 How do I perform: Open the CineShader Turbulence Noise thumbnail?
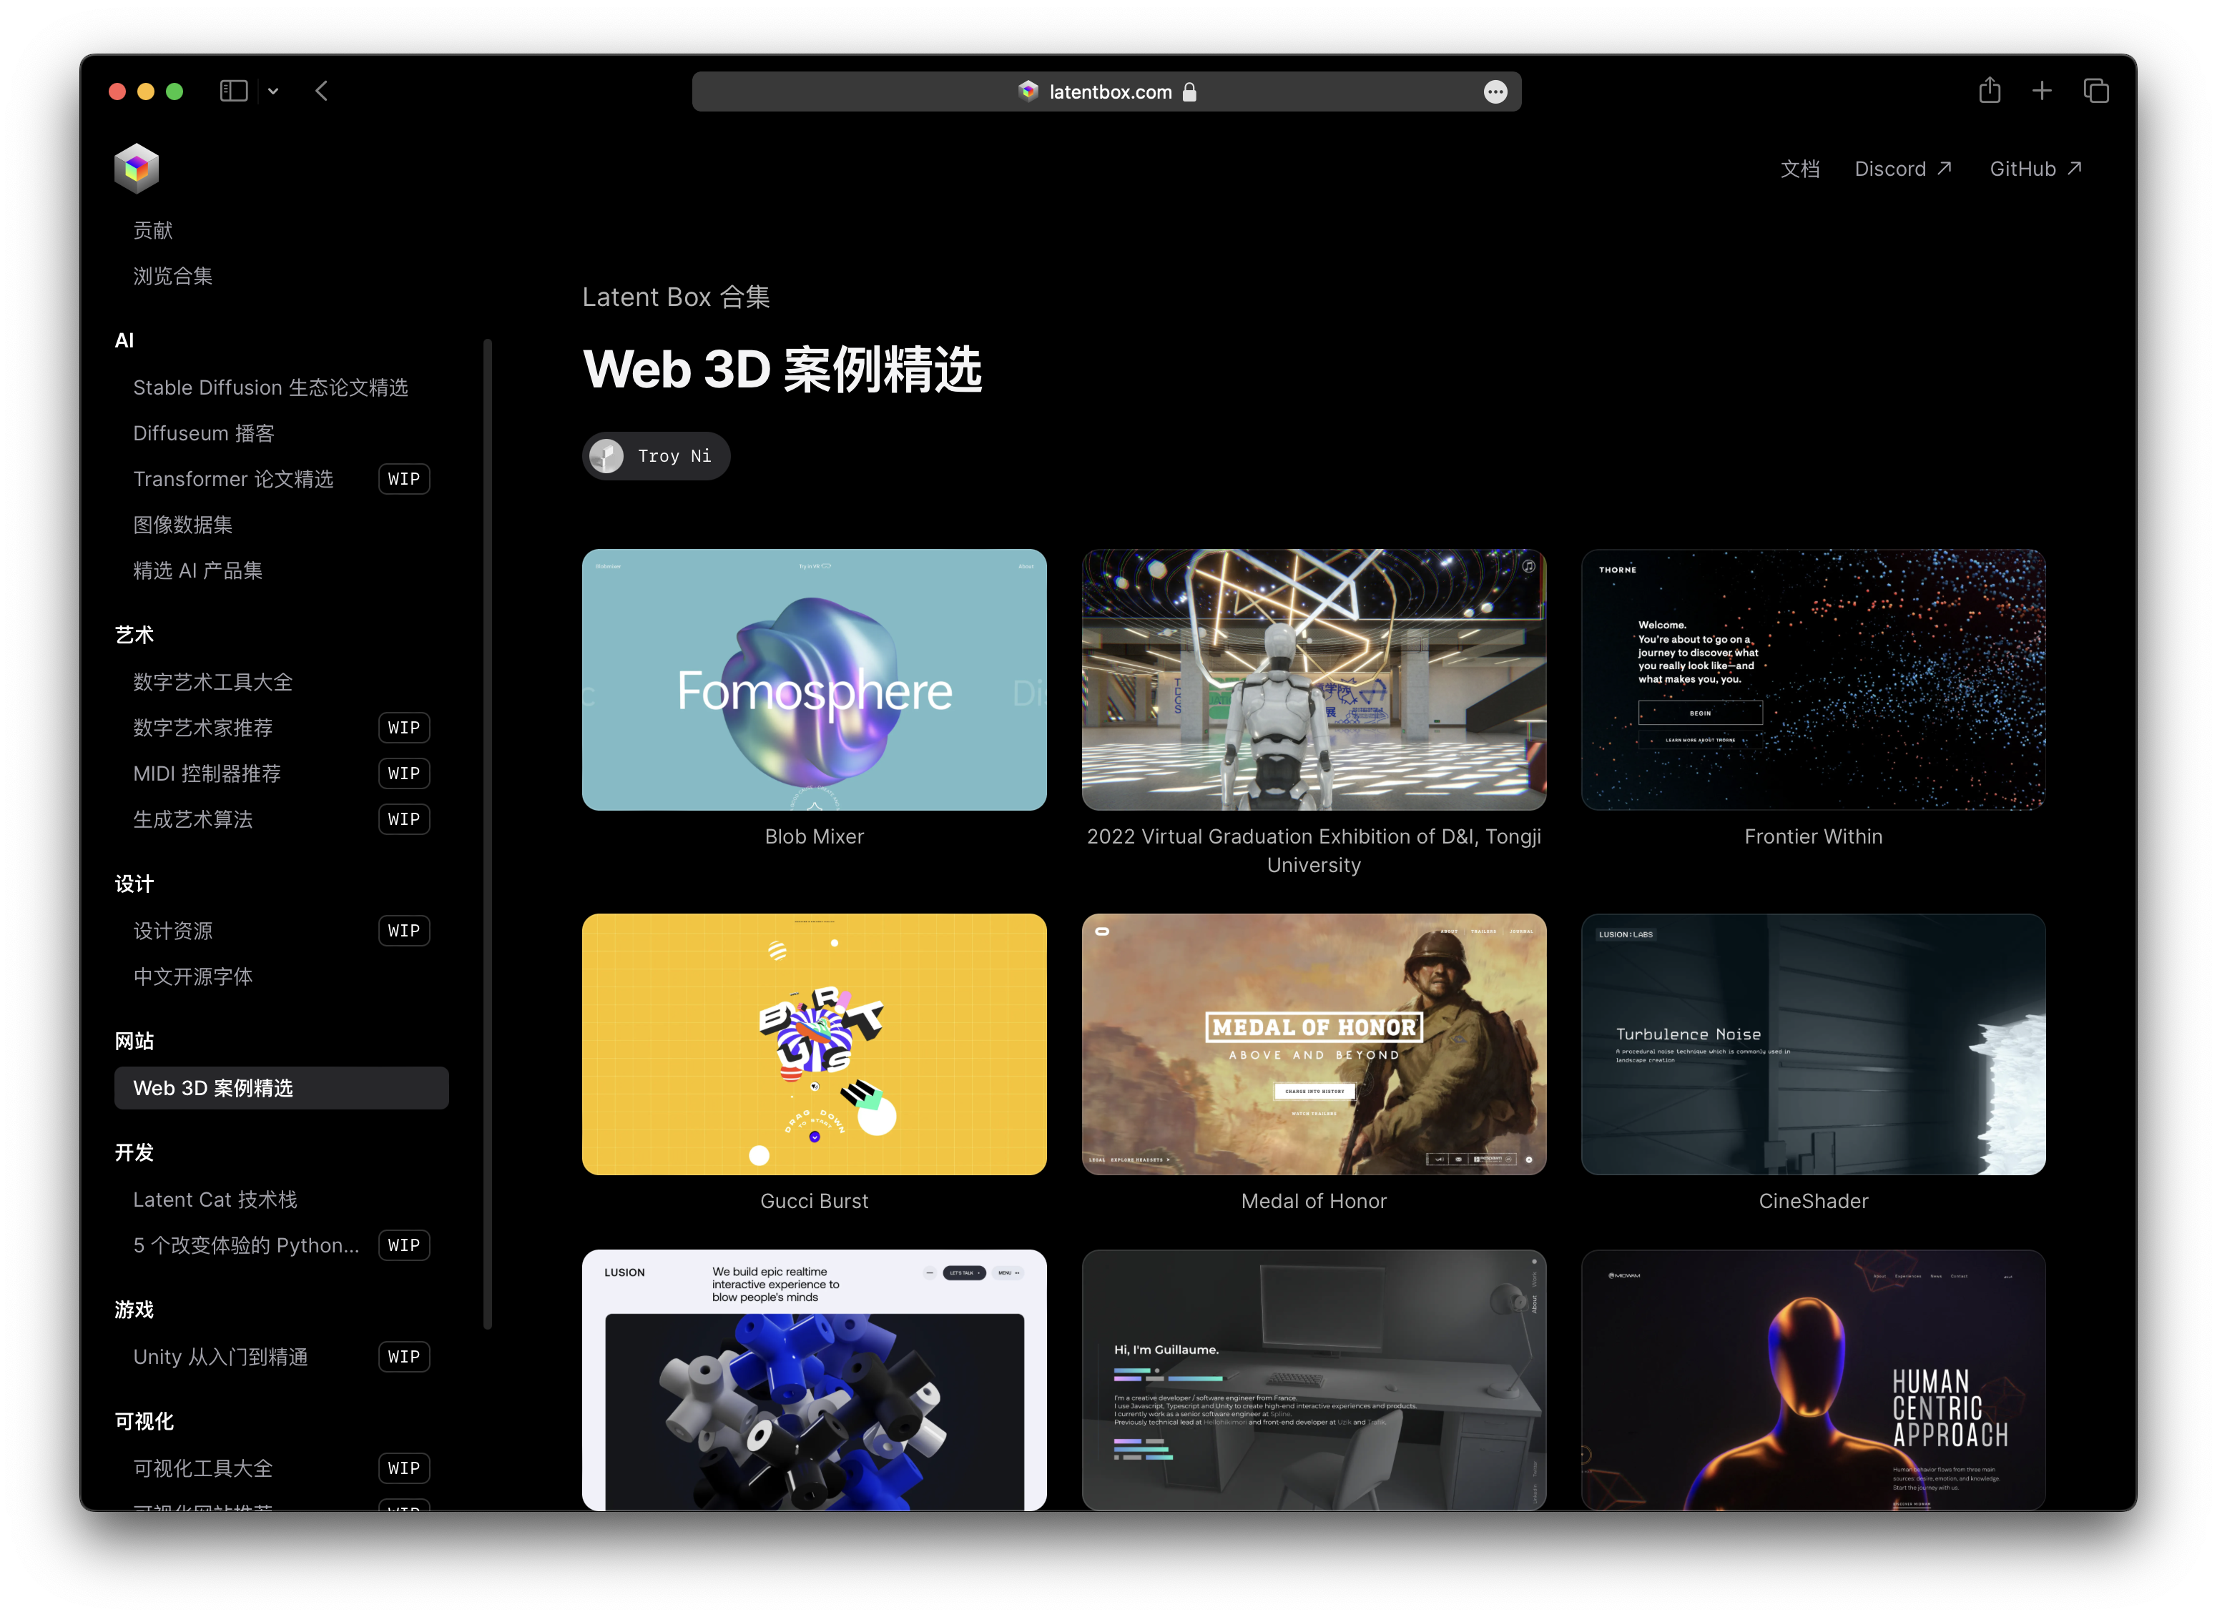pyautogui.click(x=1812, y=1044)
